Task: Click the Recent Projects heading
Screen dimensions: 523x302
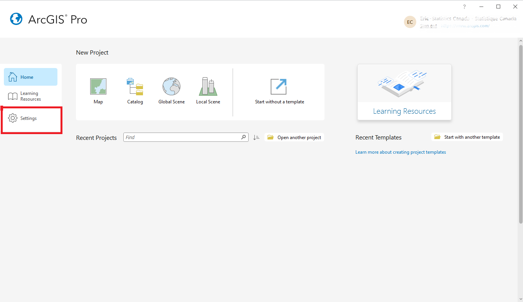Action: pyautogui.click(x=96, y=138)
